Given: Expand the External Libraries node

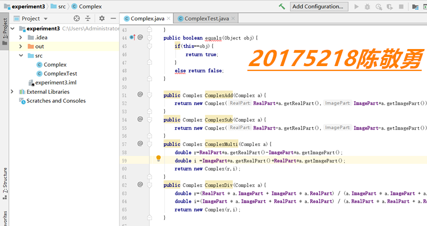Looking at the screenshot, I should click(12, 92).
